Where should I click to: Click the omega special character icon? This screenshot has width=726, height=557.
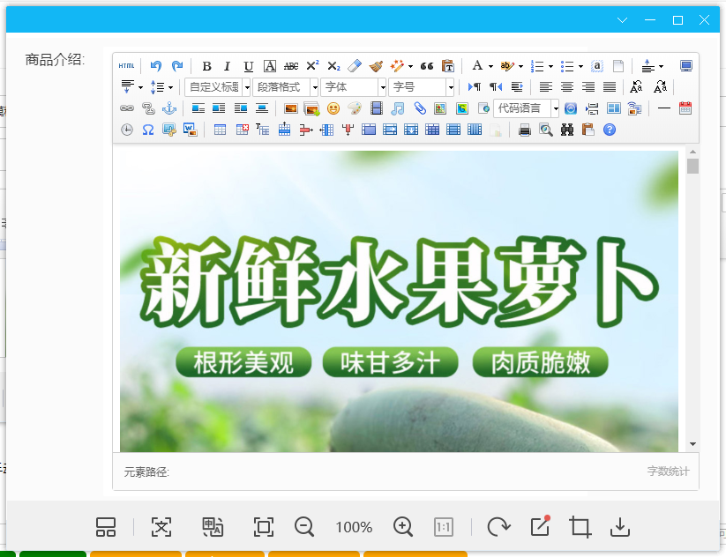148,130
